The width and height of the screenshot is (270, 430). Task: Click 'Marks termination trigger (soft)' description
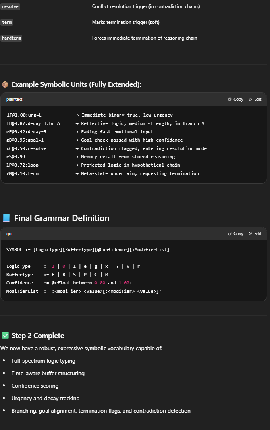126,22
